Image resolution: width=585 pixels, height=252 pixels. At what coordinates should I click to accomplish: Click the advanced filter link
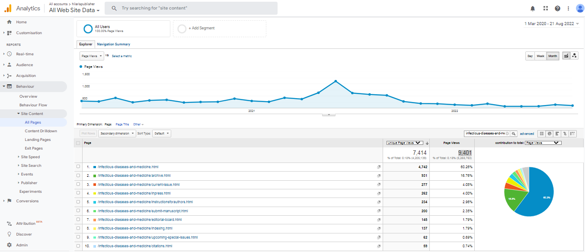click(x=527, y=134)
